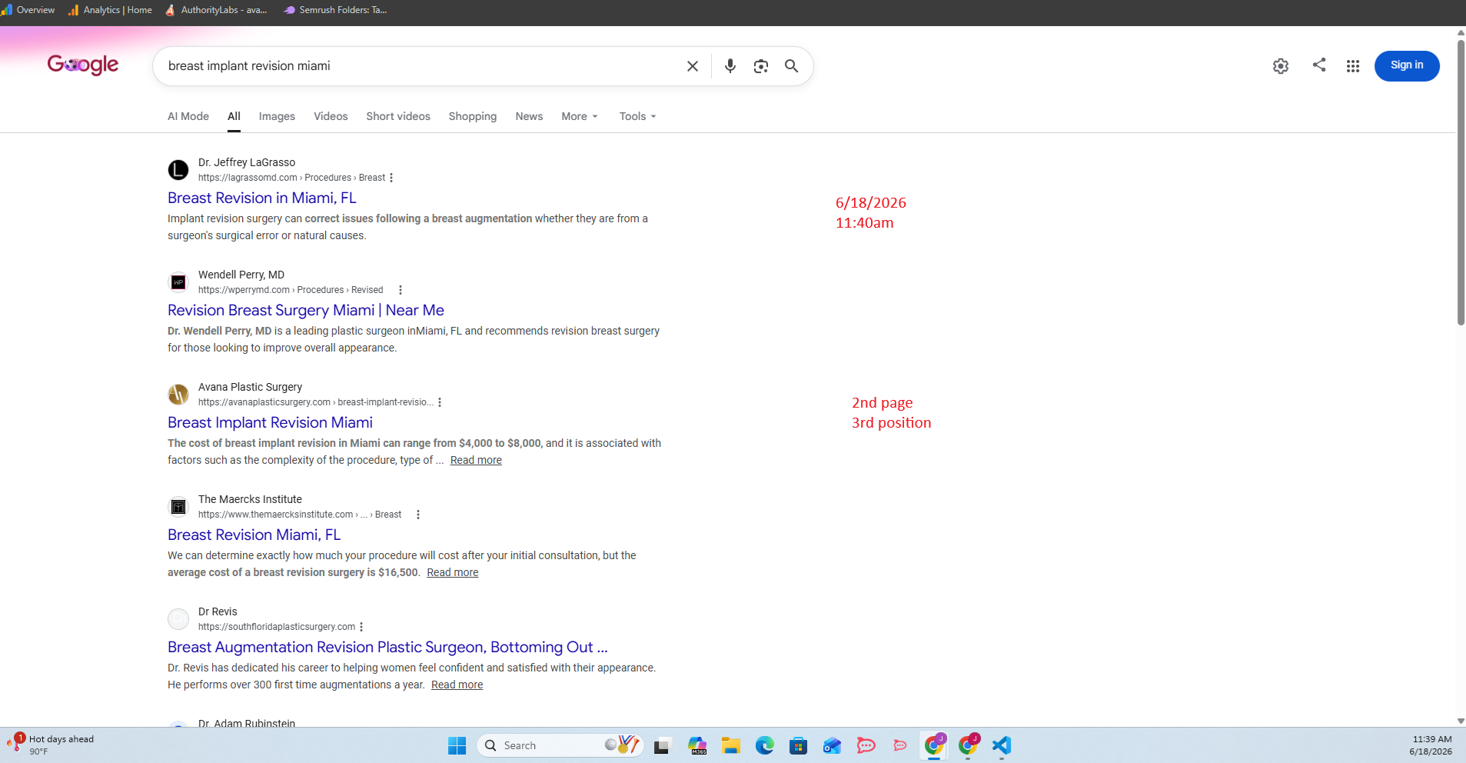Click the lagrassomd.com breadcrumb URL
The image size is (1466, 763).
pos(291,178)
